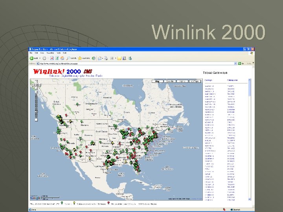This screenshot has width=283, height=212.
Task: Click the map recenter button between arrows
Action: pos(36,85)
